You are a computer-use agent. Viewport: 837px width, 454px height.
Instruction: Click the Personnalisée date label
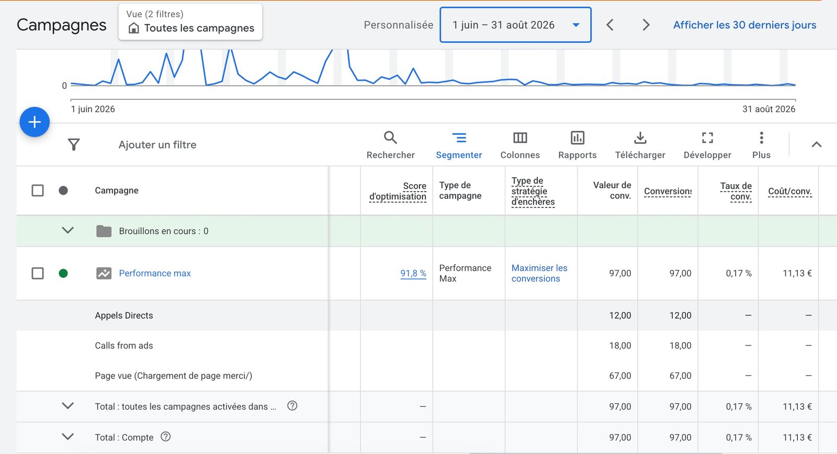[399, 25]
